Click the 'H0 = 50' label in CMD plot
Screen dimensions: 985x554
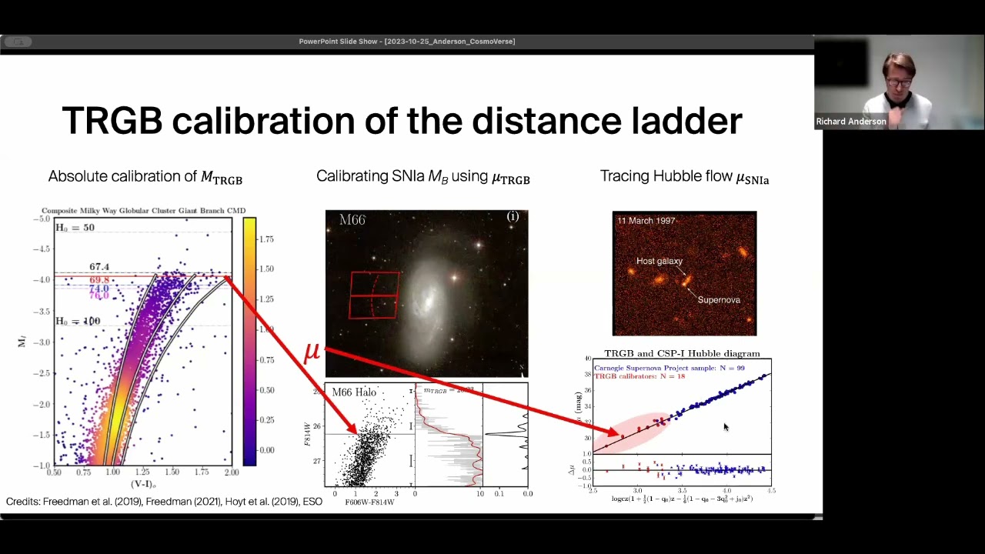point(75,228)
